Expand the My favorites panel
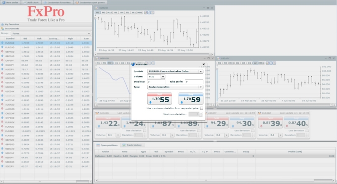The width and height of the screenshot is (337, 184). pos(46,24)
